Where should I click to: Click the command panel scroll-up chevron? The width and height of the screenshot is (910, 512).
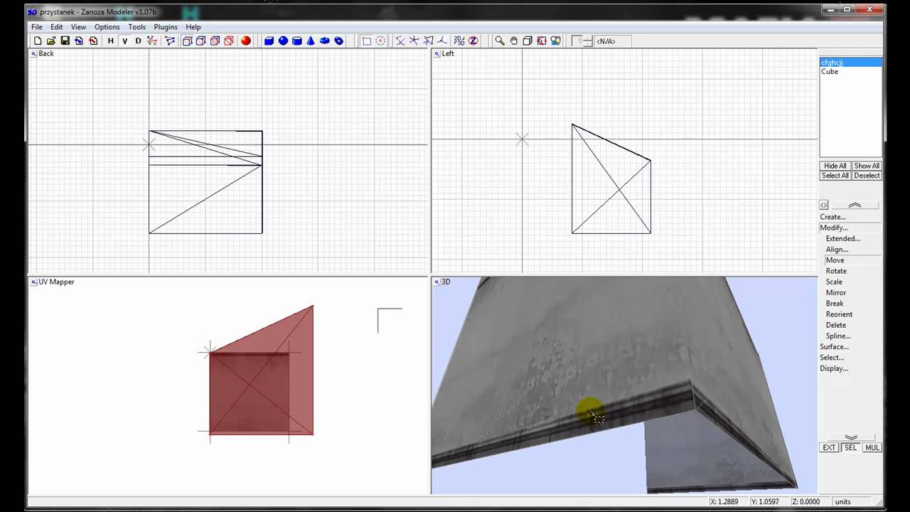pos(855,205)
